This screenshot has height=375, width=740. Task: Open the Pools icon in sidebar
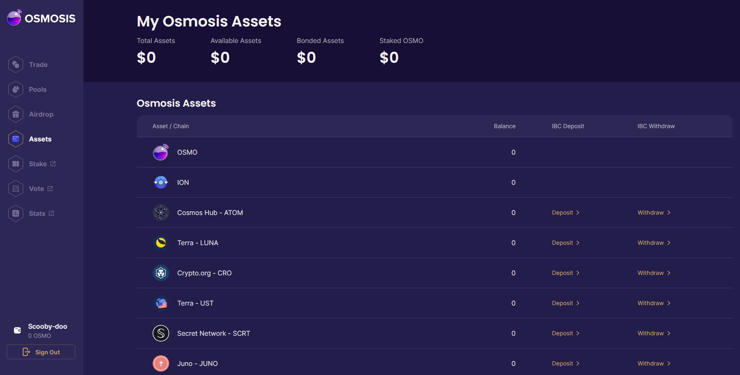(x=16, y=89)
